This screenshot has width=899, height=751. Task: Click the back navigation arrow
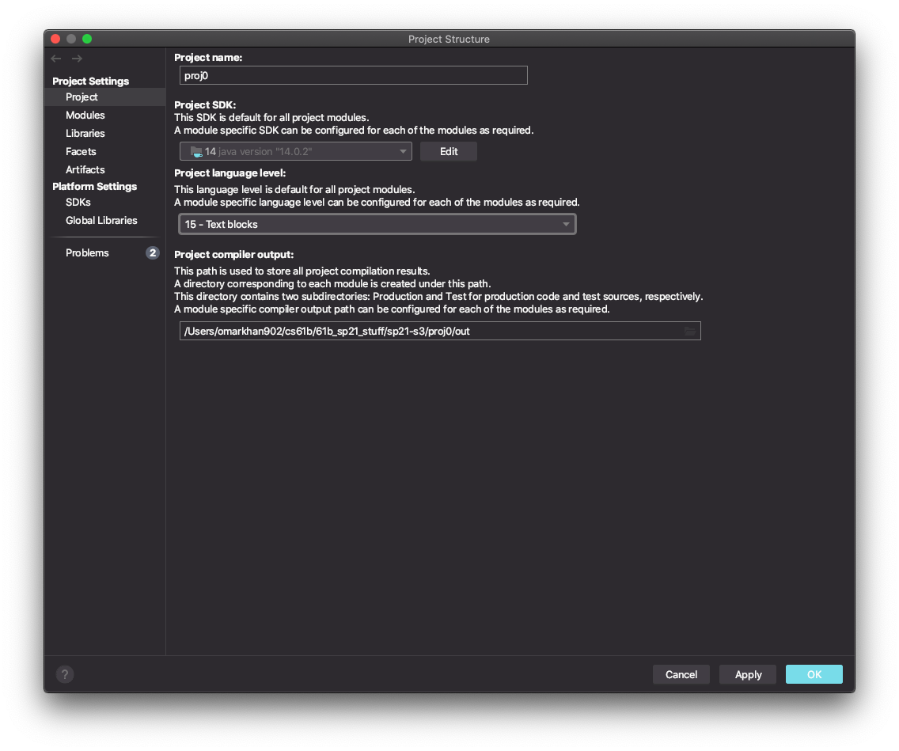coord(55,58)
